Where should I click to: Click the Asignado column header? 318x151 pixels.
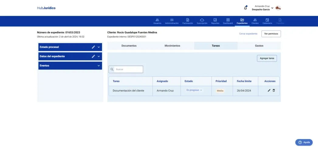point(162,81)
